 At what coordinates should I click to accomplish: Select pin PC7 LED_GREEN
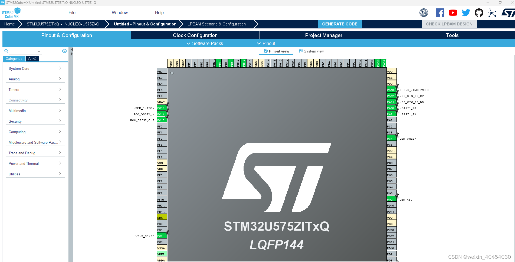[392, 139]
